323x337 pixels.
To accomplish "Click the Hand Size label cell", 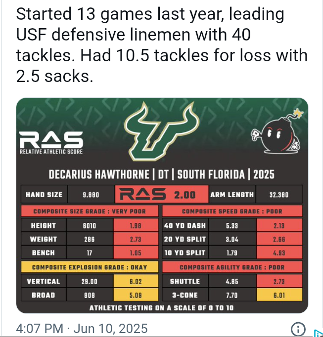I will coord(44,195).
